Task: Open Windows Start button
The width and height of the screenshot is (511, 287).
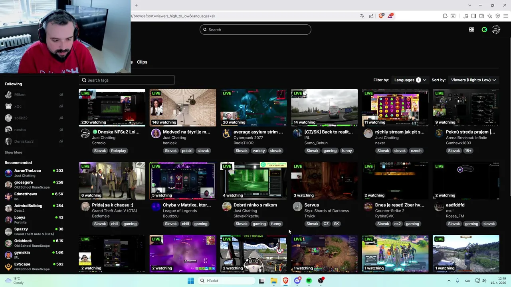Action: tap(190, 281)
